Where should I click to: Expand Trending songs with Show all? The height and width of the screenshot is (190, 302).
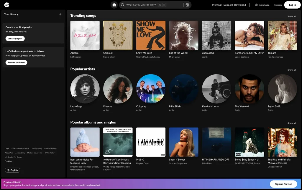pyautogui.click(x=291, y=16)
